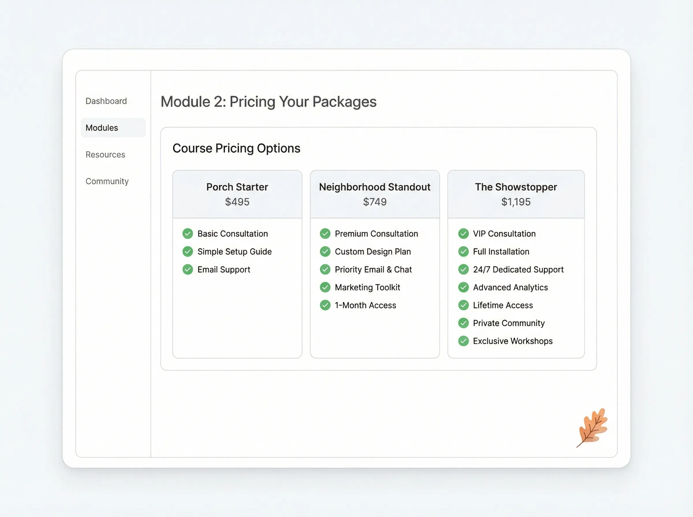Screen dimensions: 693x517
Task: Select the checkmark beside Exclusive Workshops
Action: click(463, 341)
